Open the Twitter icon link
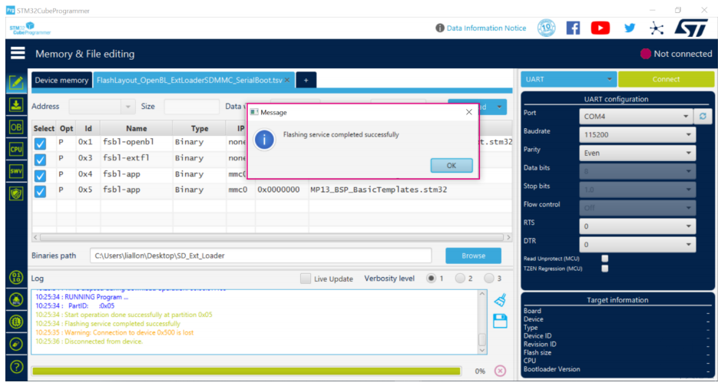 point(630,28)
